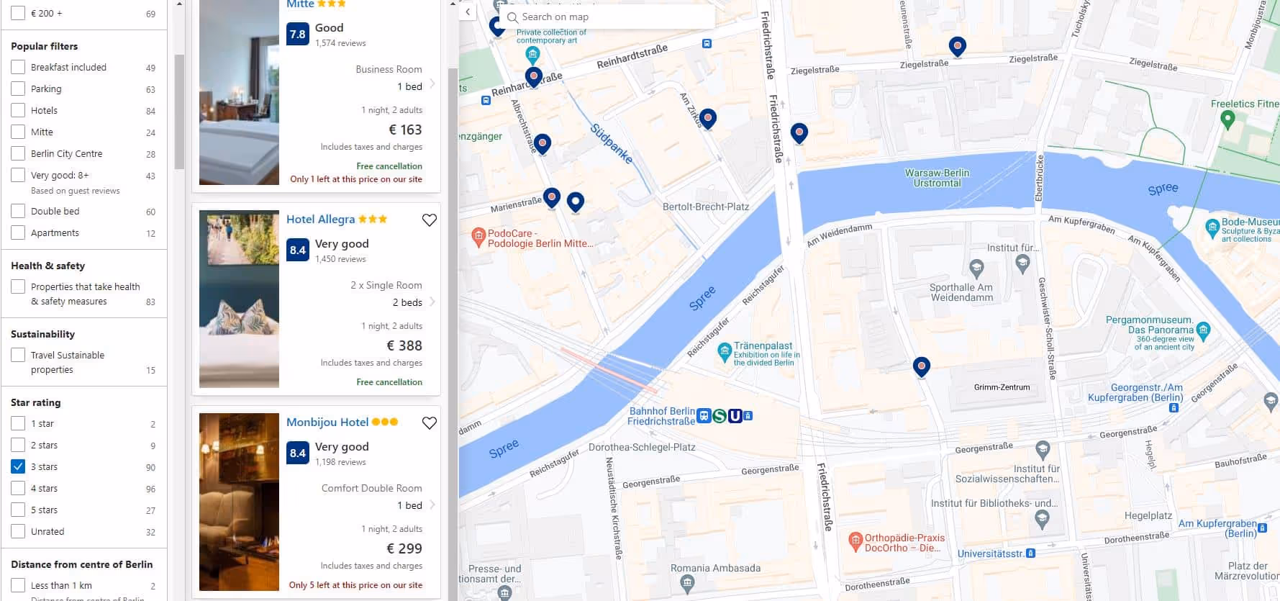Click Universitätsstr. tram stop icon
The height and width of the screenshot is (601, 1280).
click(x=1030, y=553)
